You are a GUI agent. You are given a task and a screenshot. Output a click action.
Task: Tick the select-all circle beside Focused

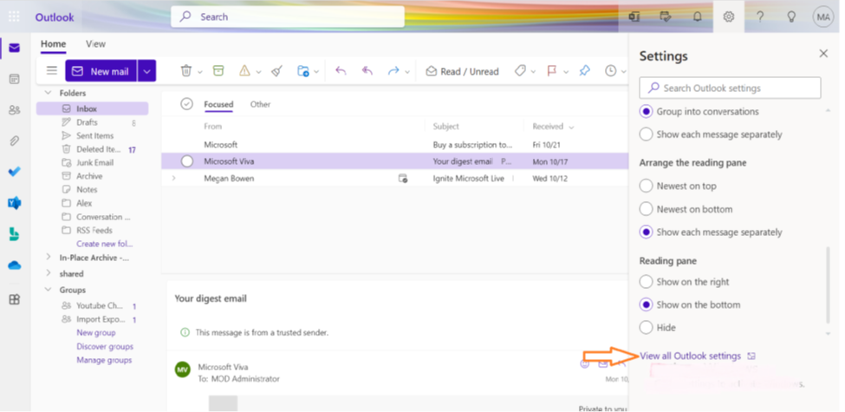point(186,104)
